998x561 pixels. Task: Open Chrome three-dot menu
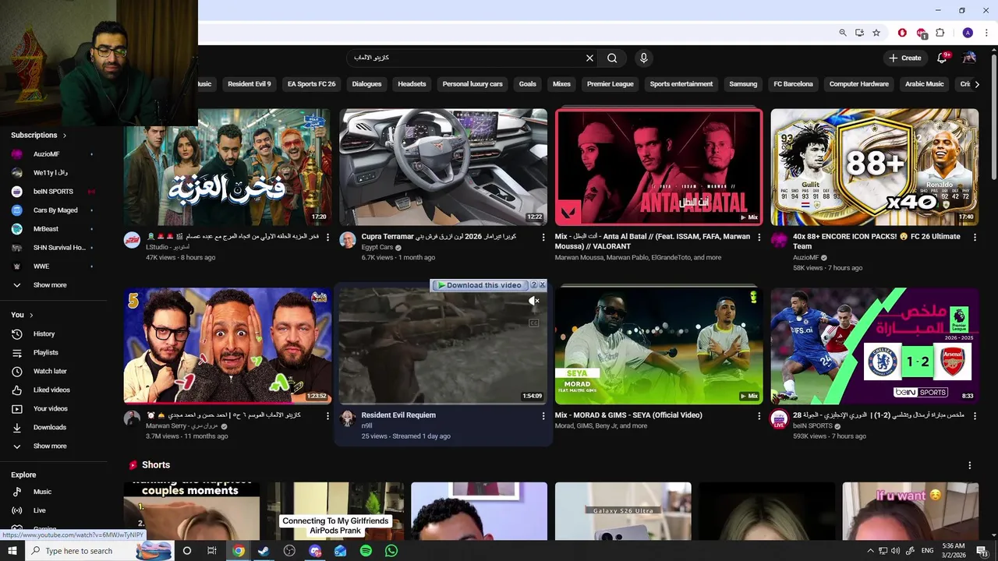point(987,33)
